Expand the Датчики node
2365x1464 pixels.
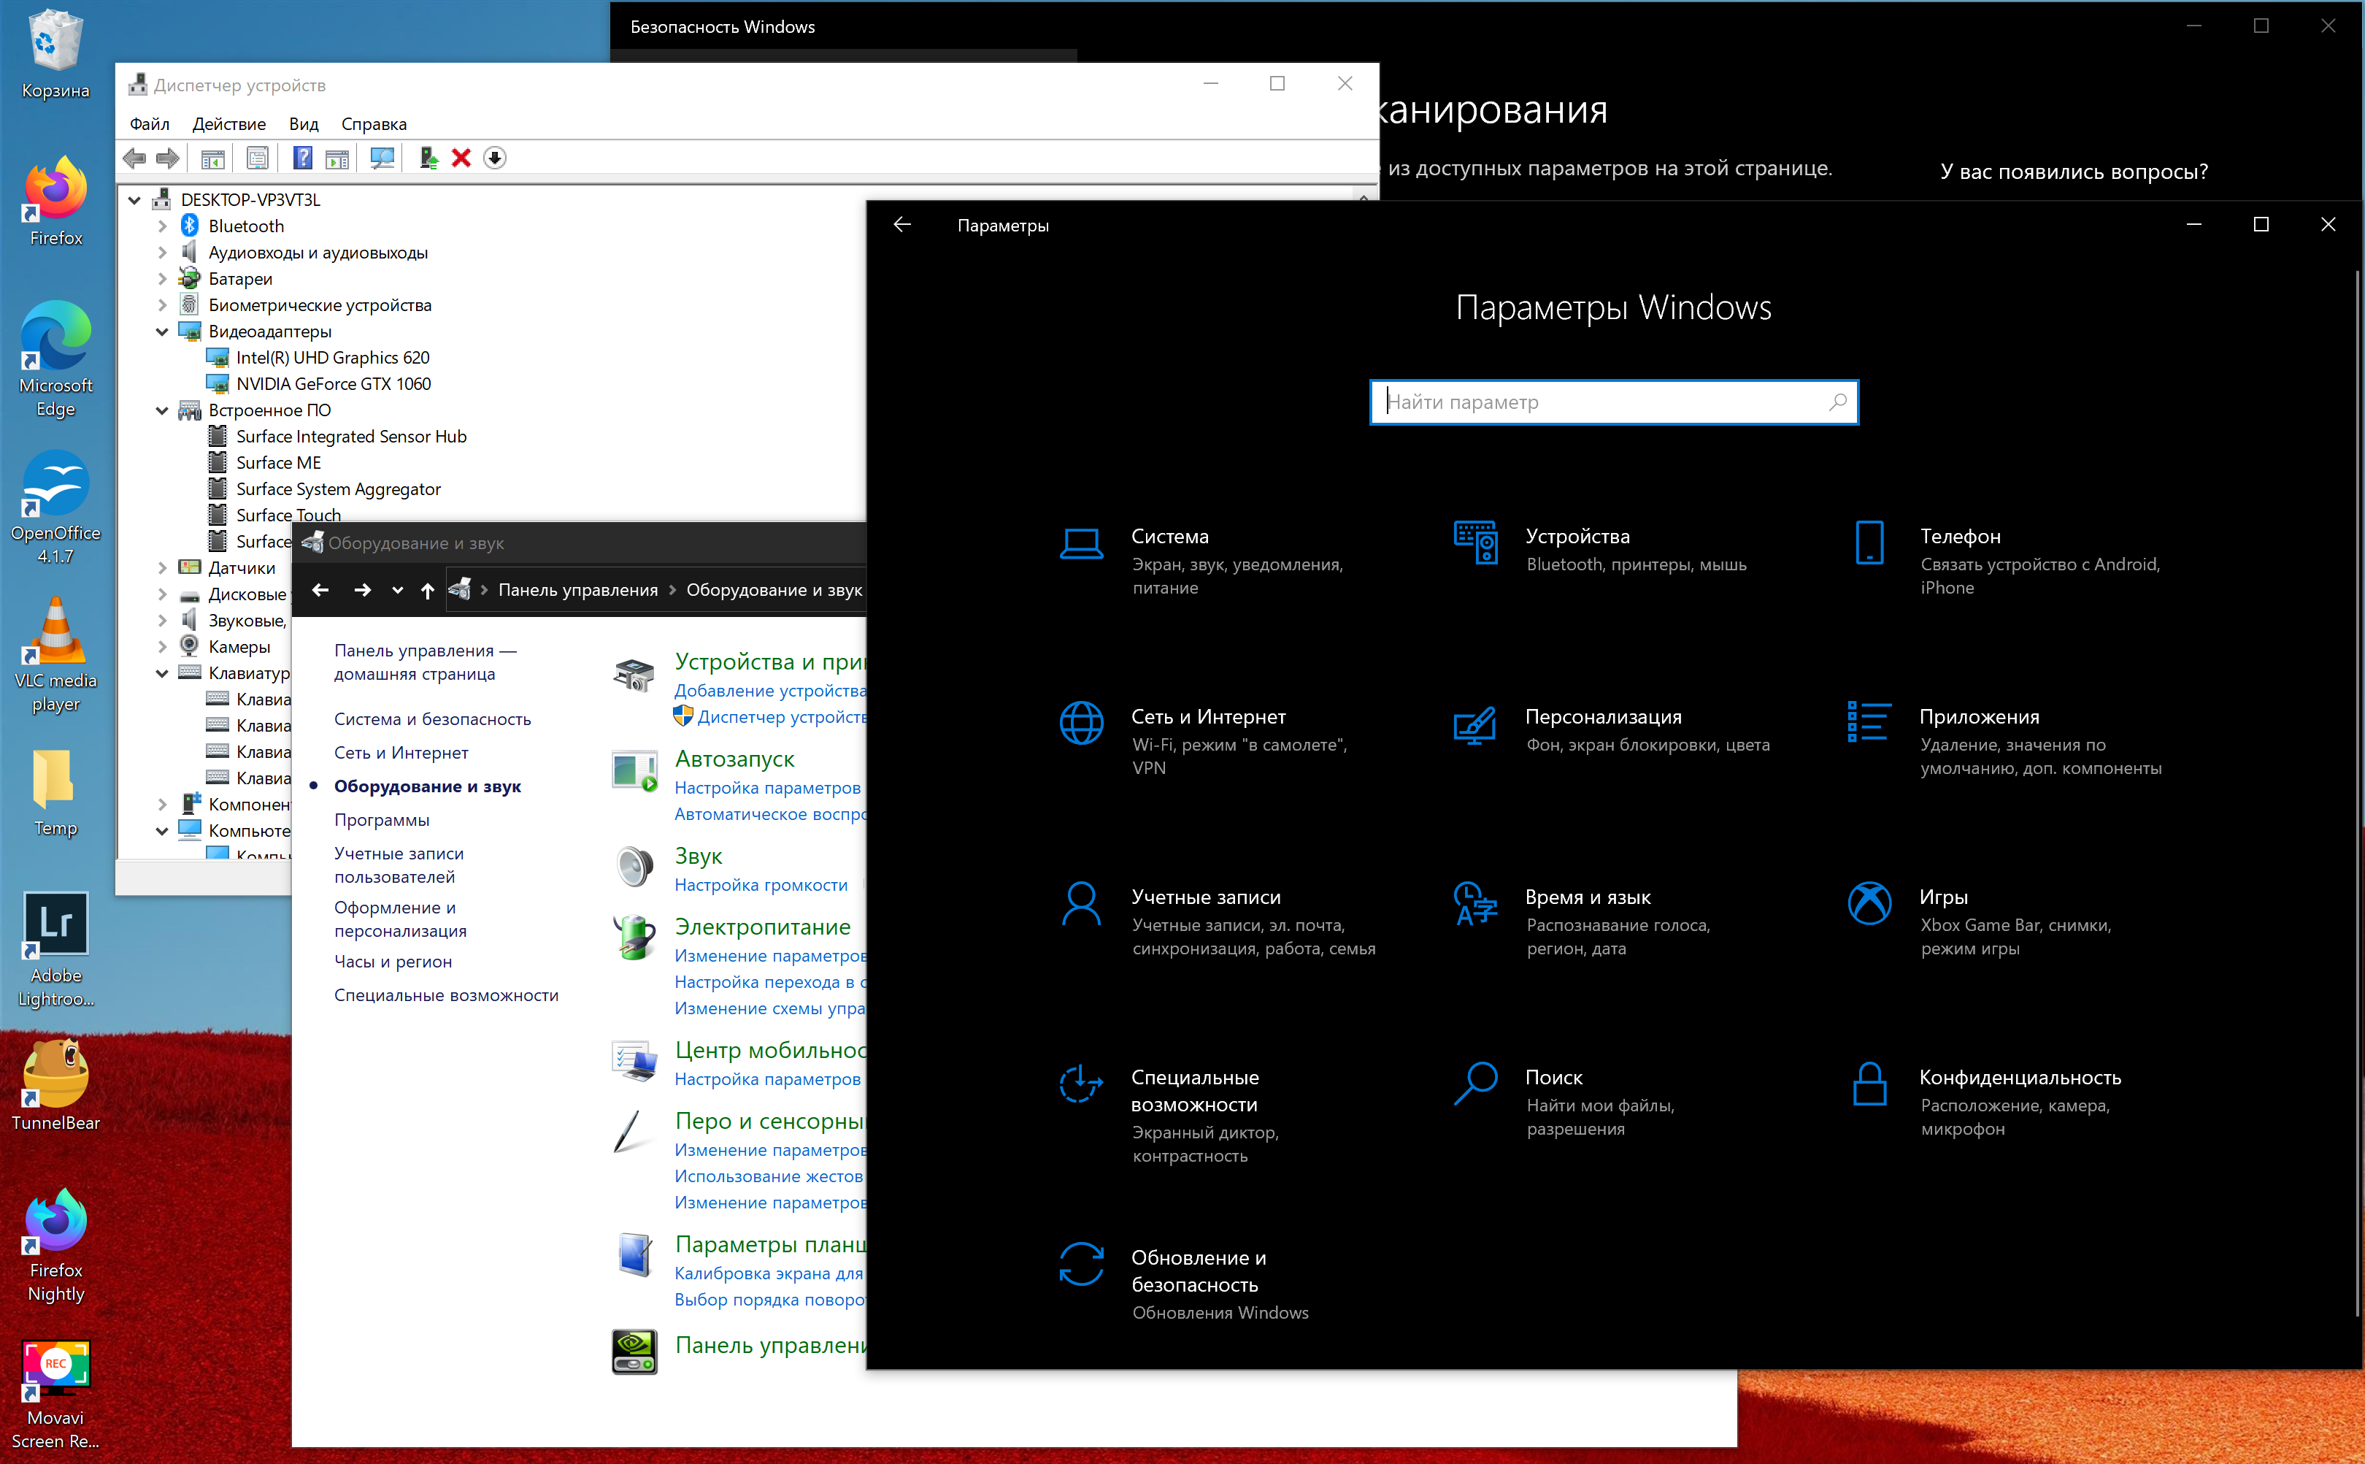click(163, 568)
